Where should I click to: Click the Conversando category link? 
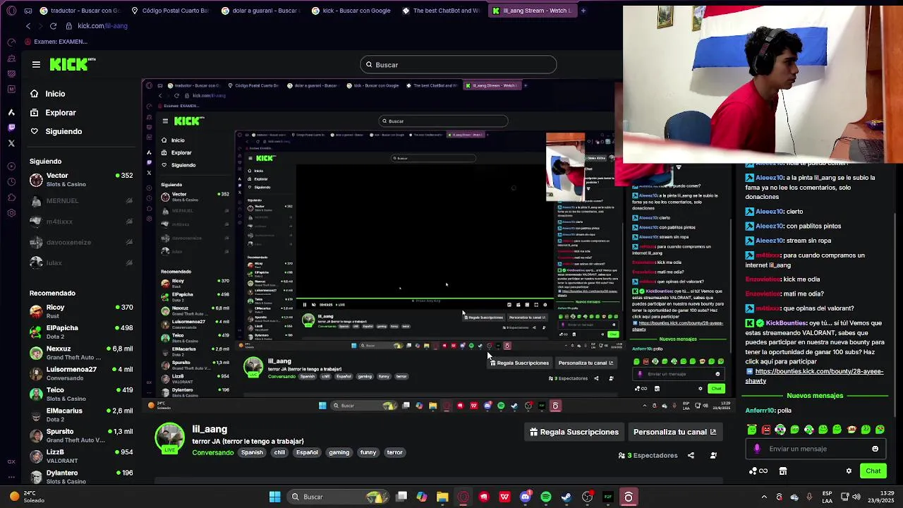[x=212, y=452]
